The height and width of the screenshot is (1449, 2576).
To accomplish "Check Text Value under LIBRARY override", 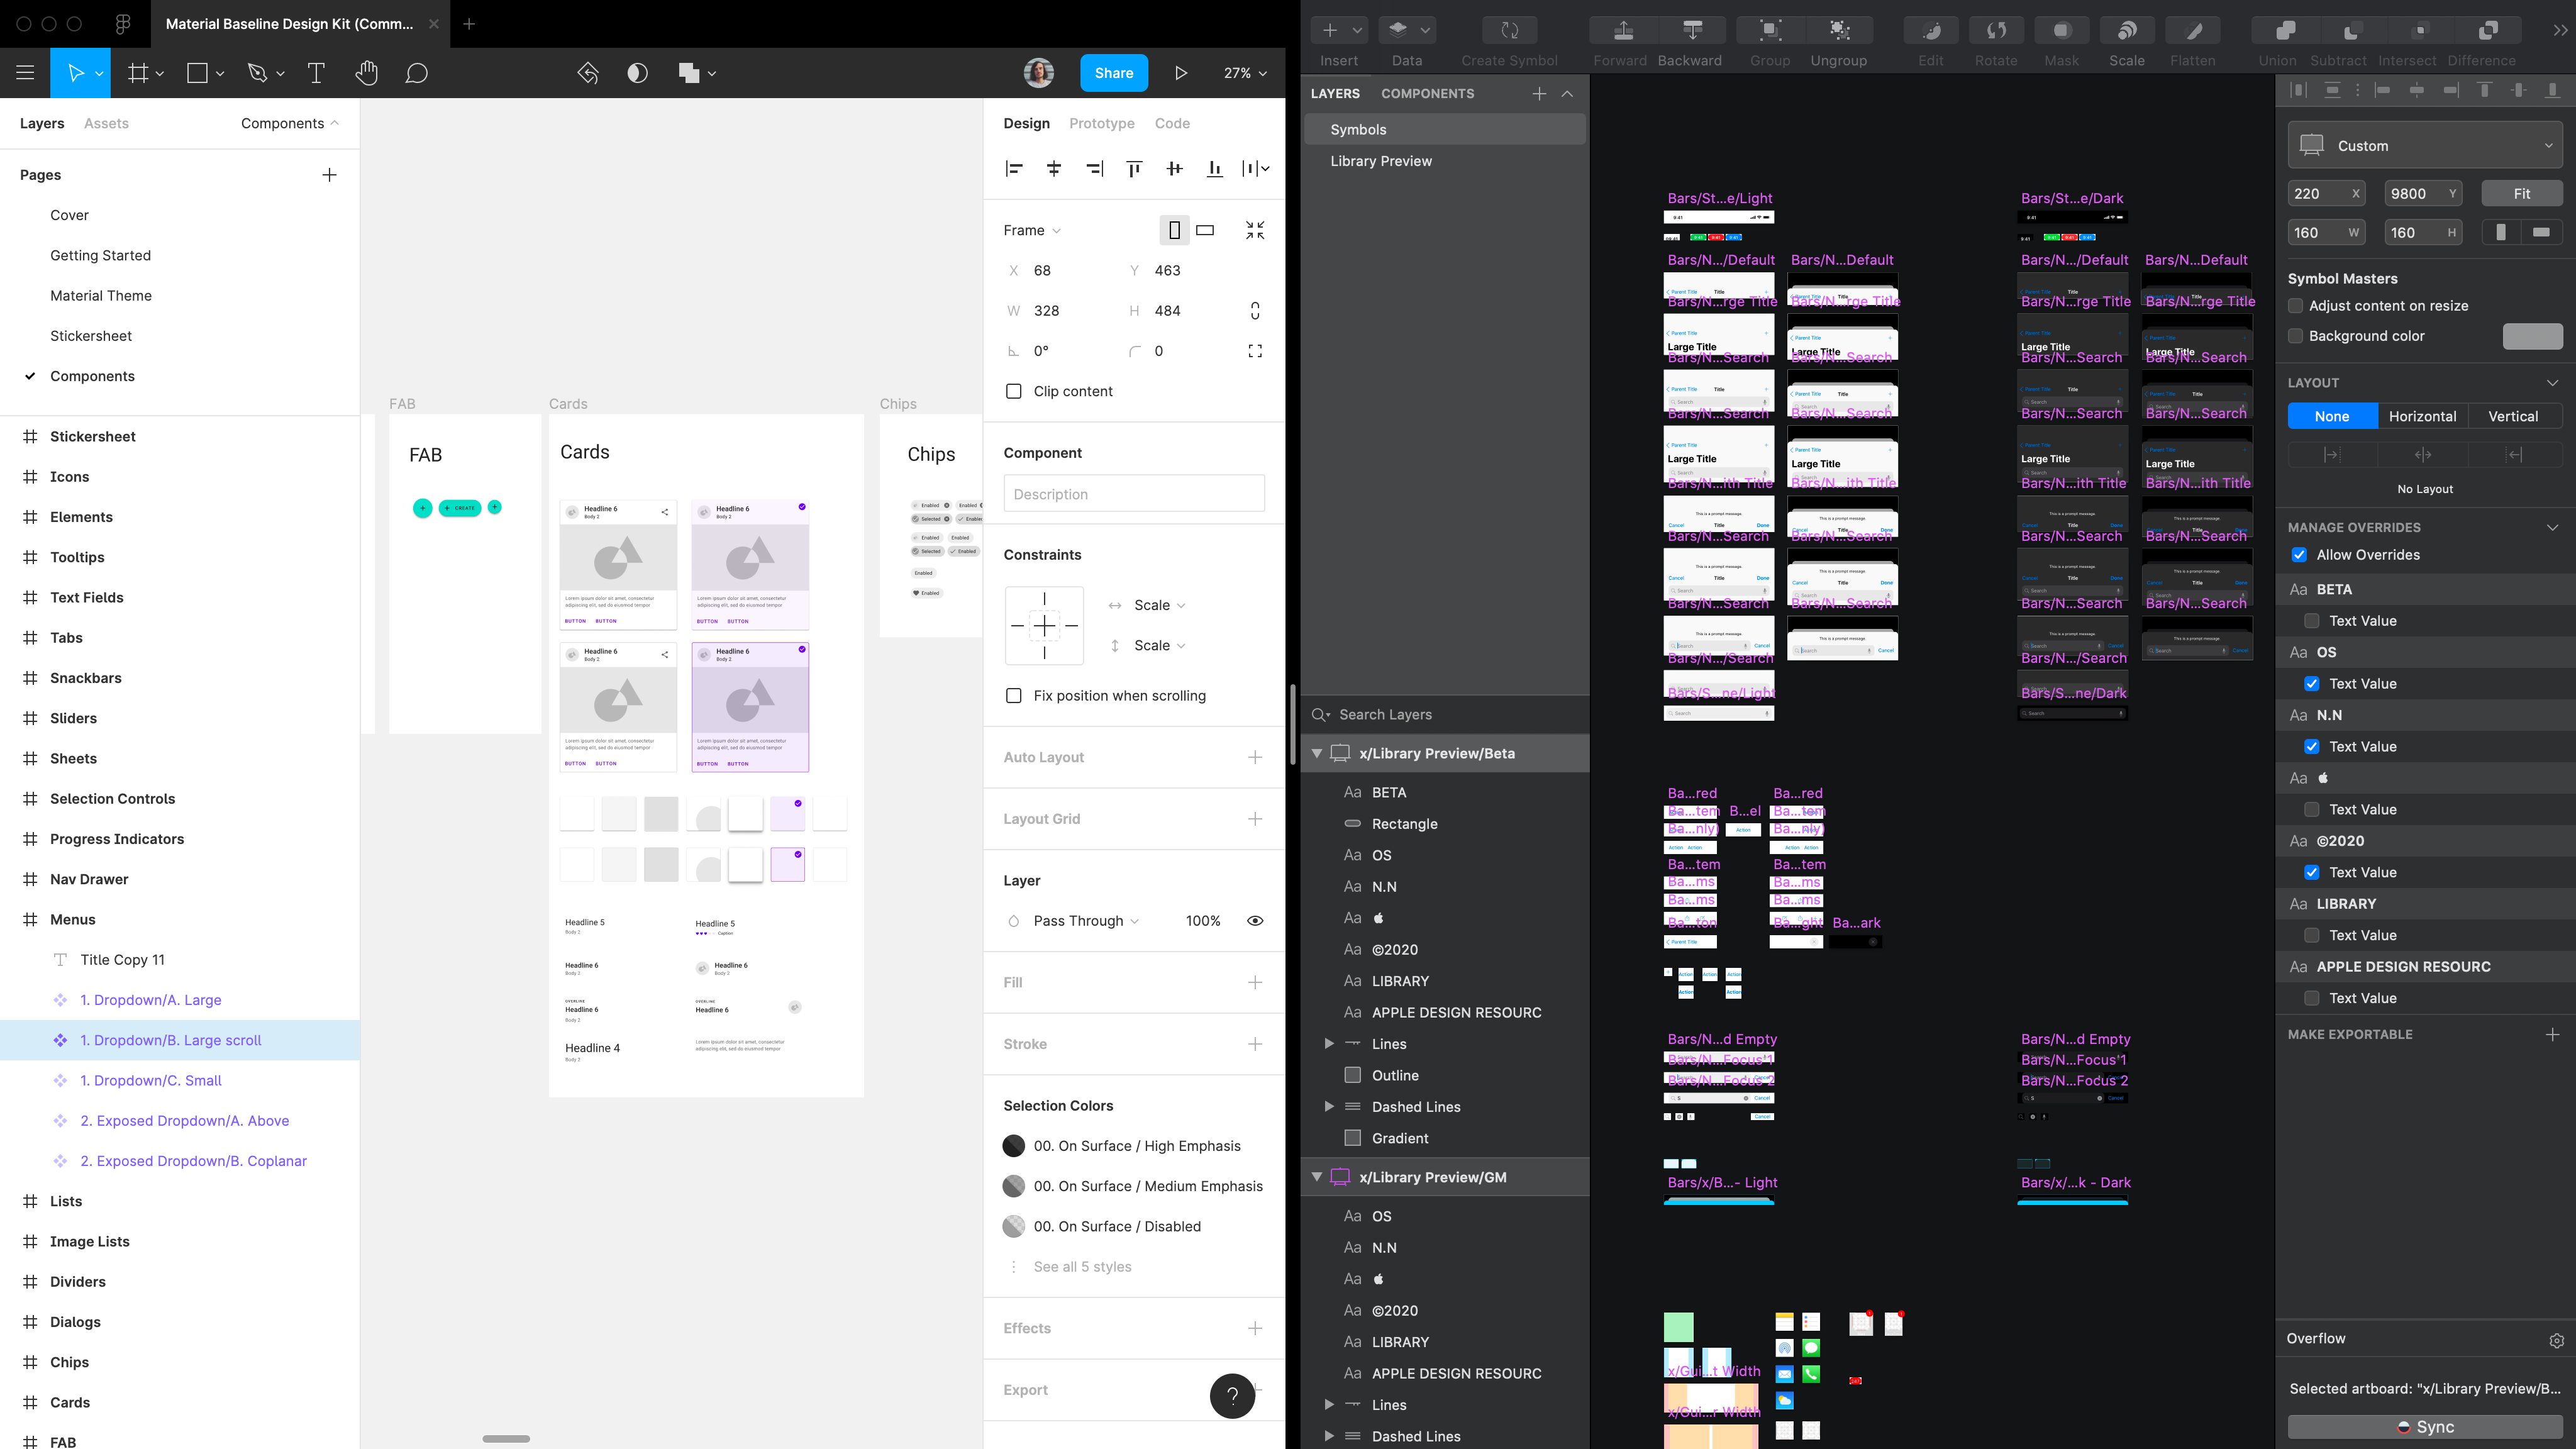I will (2312, 935).
